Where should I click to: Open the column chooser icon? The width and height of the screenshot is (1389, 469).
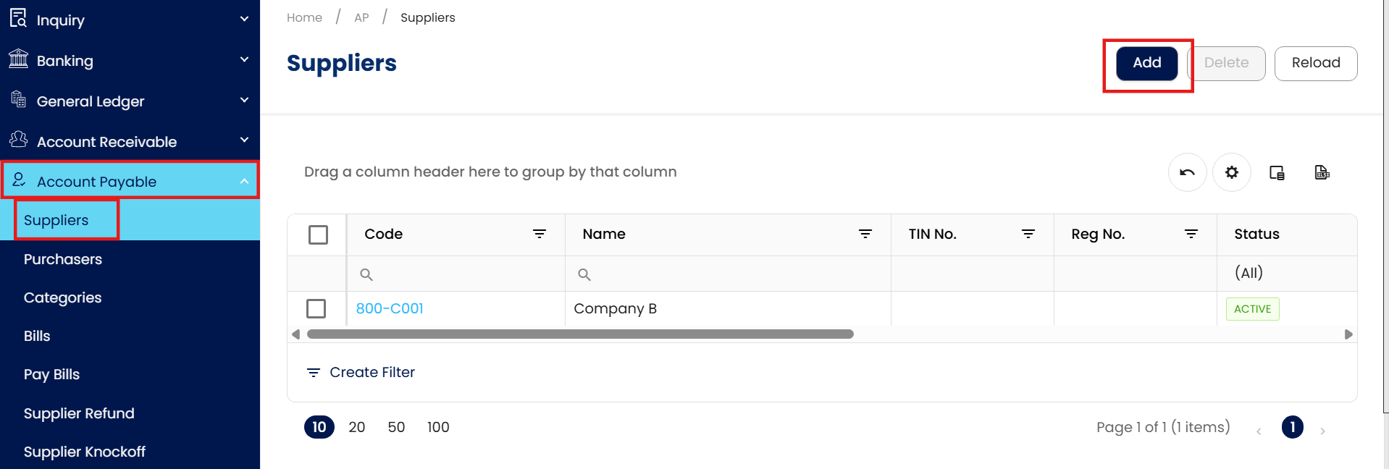pos(1277,172)
